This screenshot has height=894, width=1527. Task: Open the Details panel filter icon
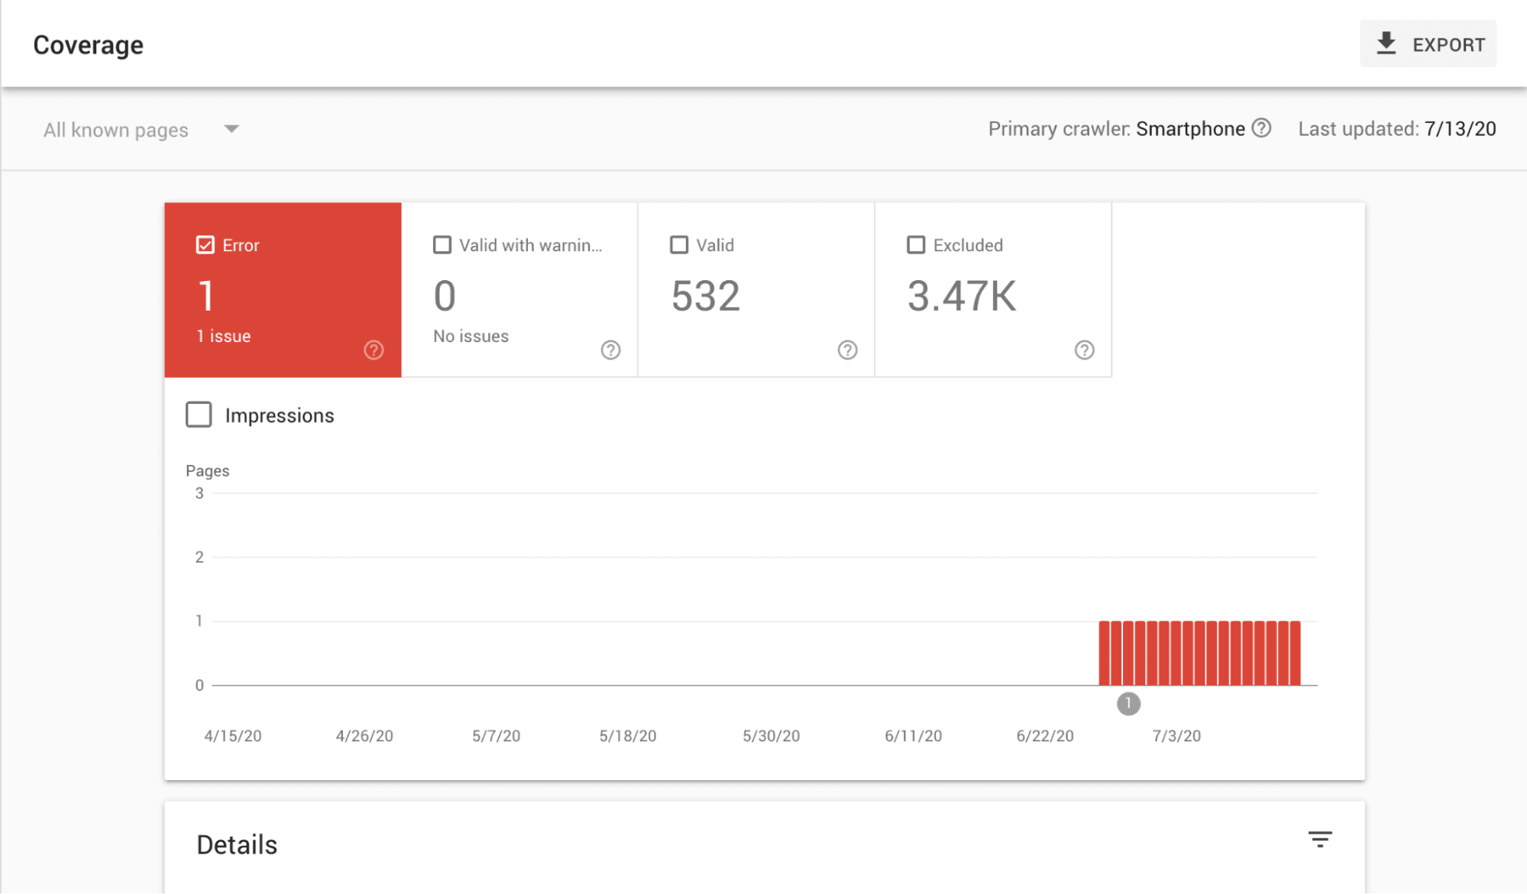[1321, 838]
